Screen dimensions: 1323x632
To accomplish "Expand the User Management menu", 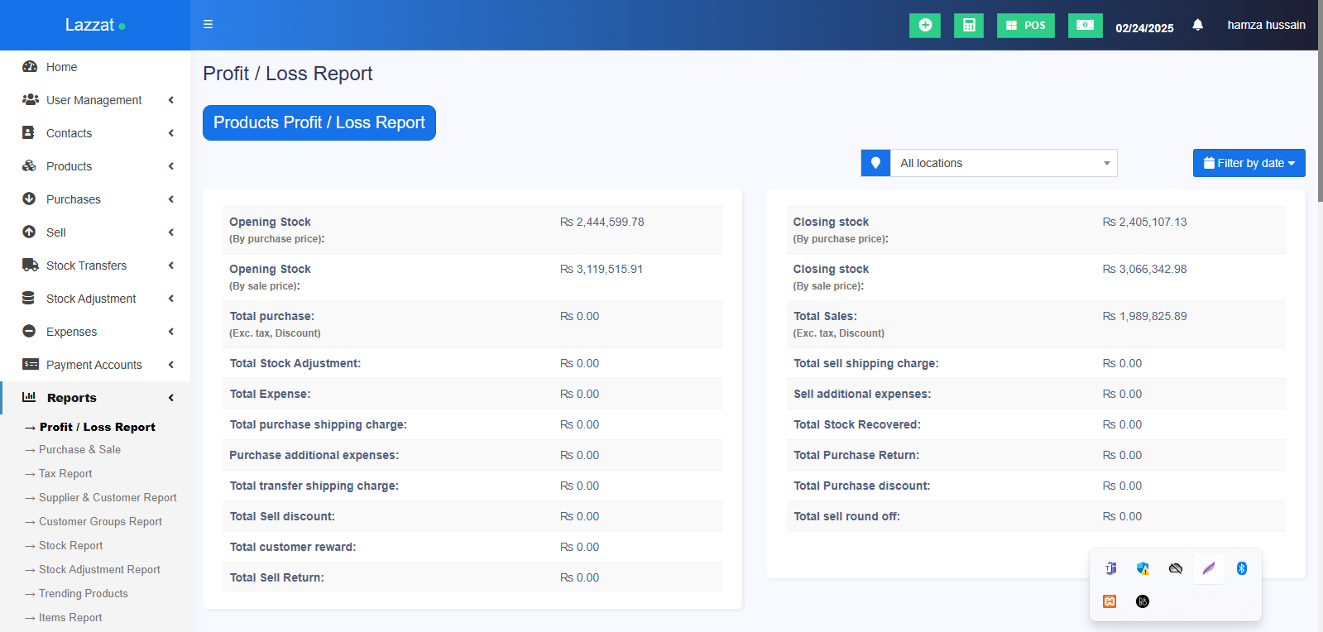I will coord(95,100).
